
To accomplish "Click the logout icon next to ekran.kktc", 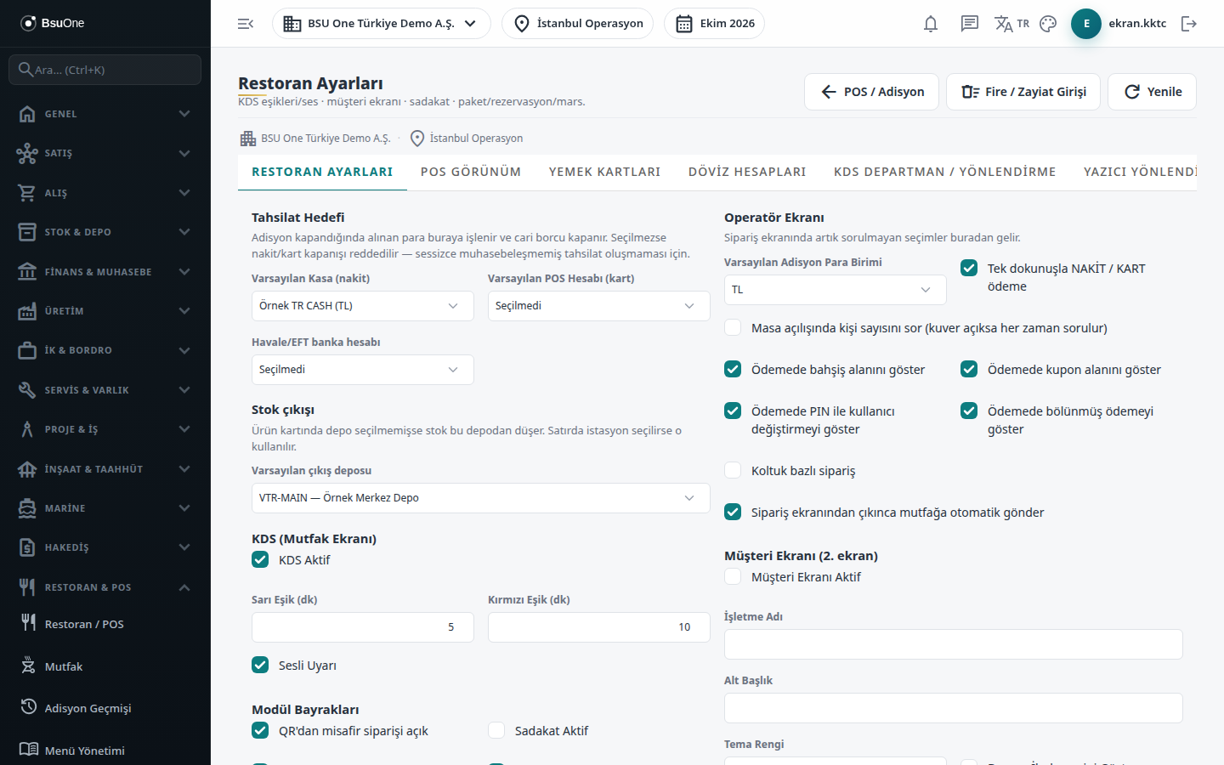I will click(x=1189, y=24).
